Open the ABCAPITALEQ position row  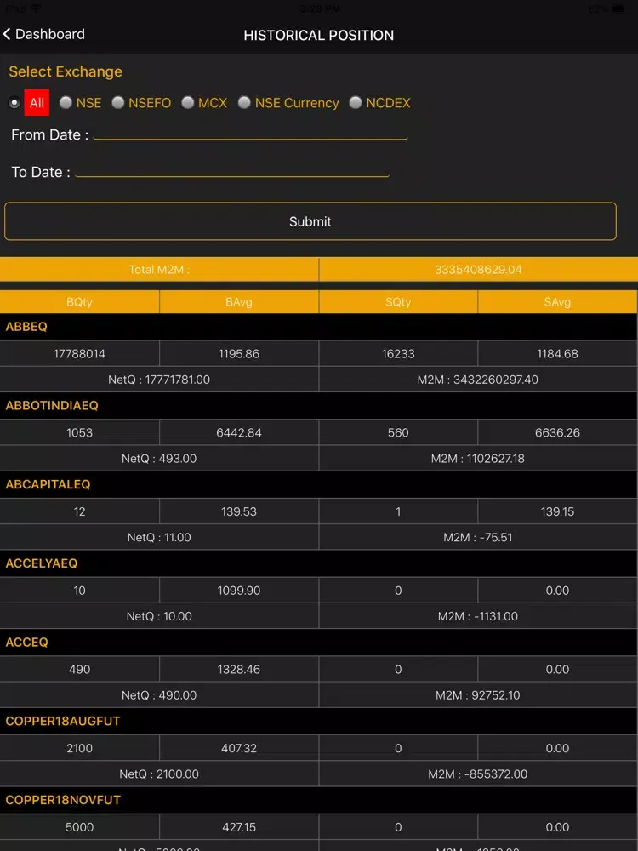click(x=319, y=484)
